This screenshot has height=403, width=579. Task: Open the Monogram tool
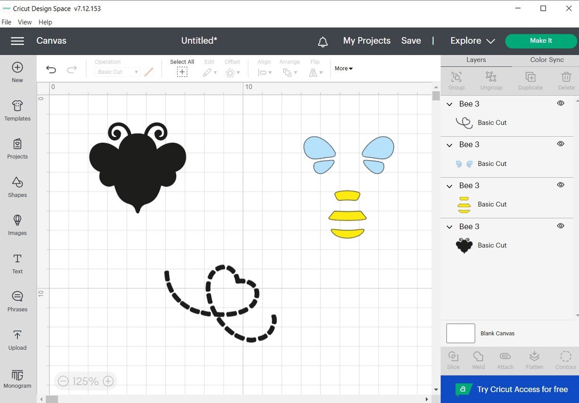pos(17,378)
